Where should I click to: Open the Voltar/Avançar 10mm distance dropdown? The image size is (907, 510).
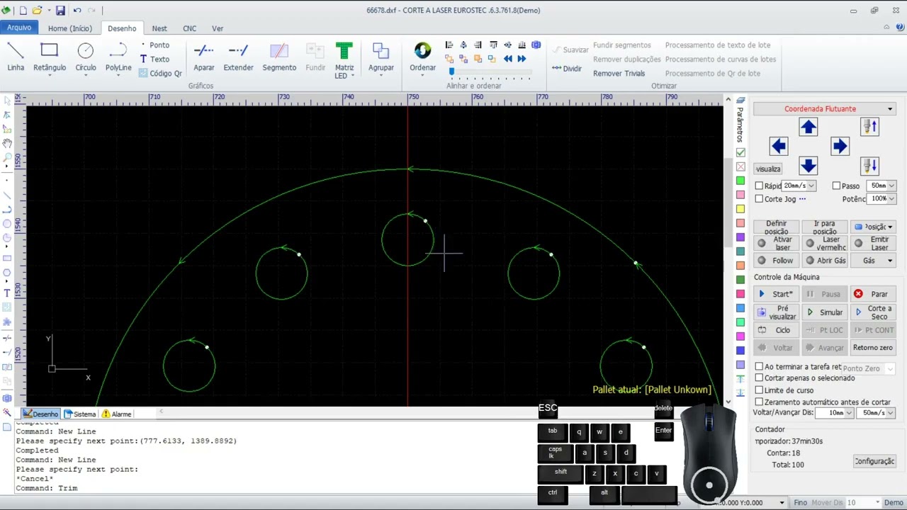coord(850,413)
